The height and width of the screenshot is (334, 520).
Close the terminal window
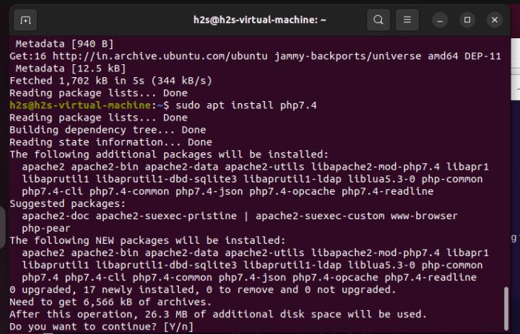(494, 19)
